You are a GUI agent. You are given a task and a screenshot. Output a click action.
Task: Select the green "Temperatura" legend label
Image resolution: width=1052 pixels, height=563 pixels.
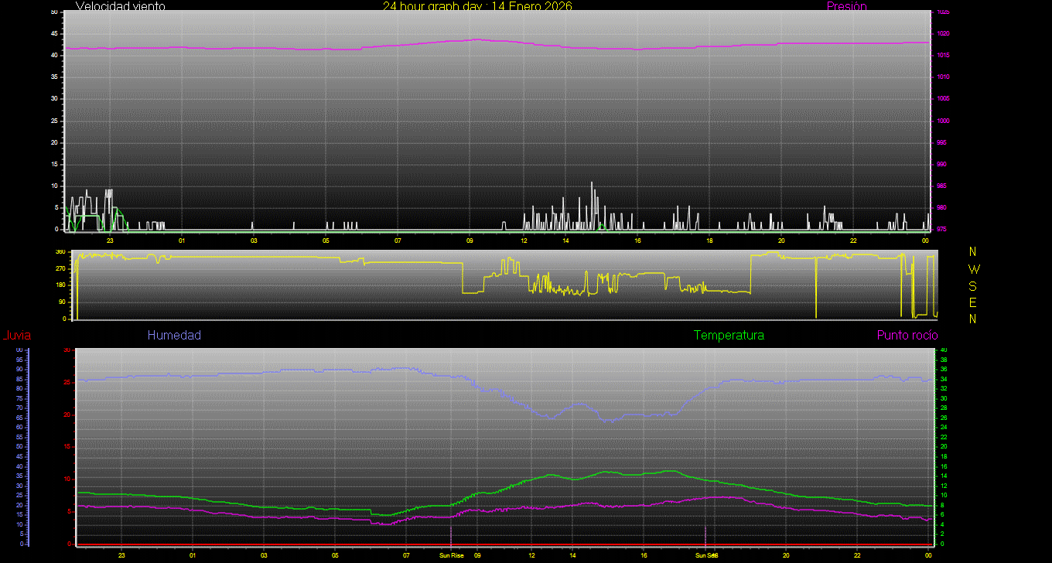(729, 335)
